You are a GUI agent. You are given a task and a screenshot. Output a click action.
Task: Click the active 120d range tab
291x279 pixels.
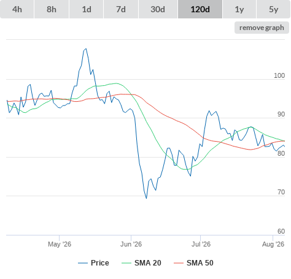(x=200, y=9)
